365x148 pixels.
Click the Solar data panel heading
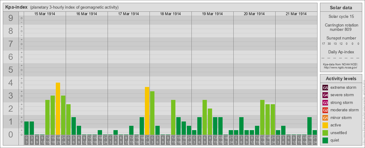coord(341,8)
